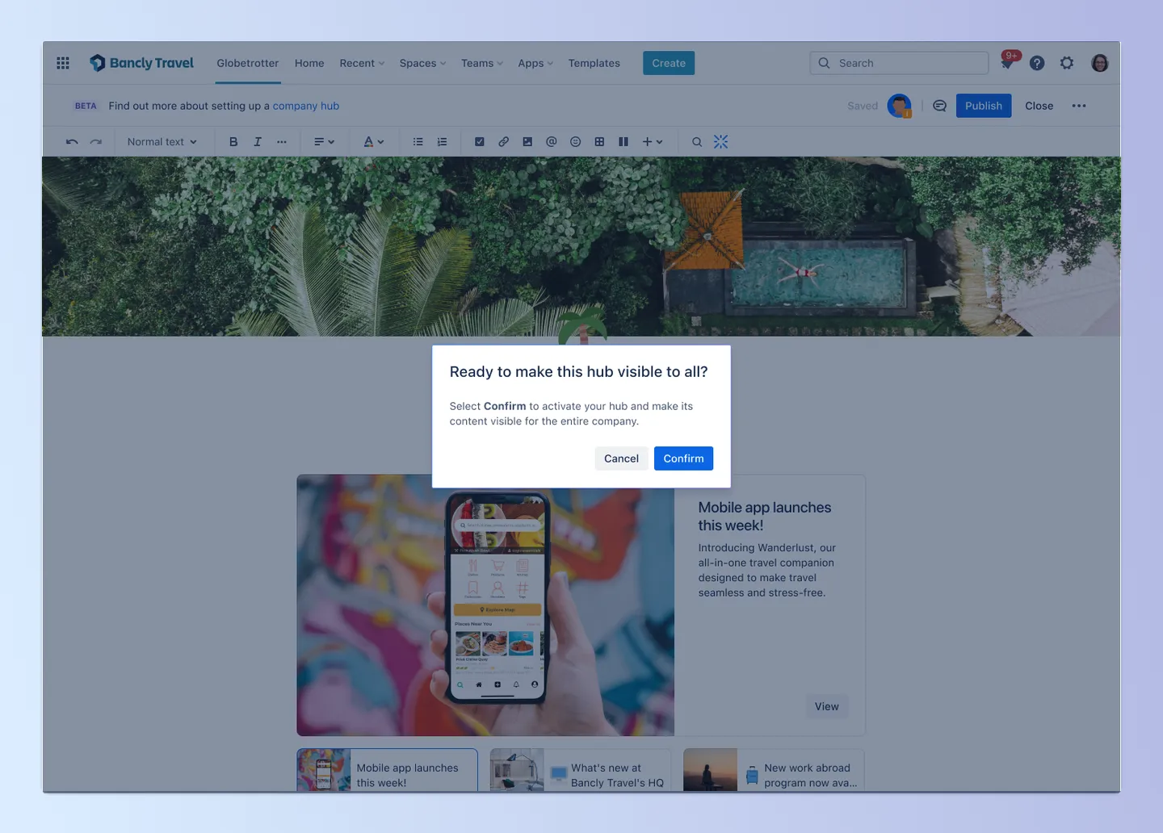The height and width of the screenshot is (833, 1163).
Task: Open the inline comments icon
Action: [939, 106]
